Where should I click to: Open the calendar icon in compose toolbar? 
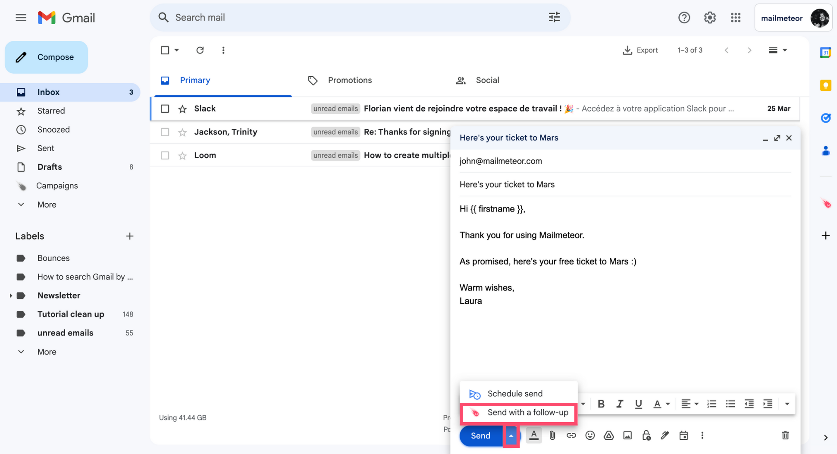683,435
